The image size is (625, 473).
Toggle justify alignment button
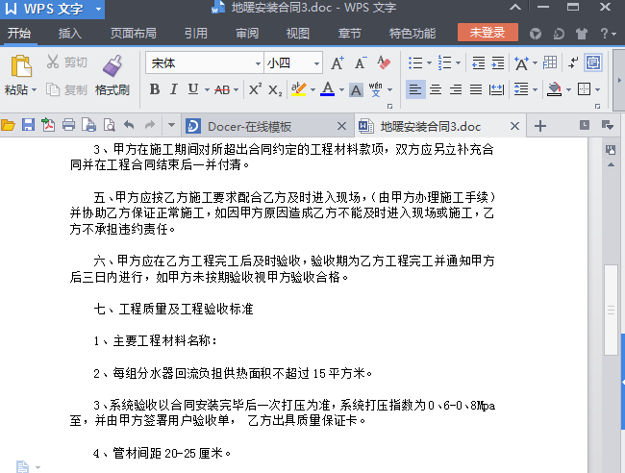(476, 89)
